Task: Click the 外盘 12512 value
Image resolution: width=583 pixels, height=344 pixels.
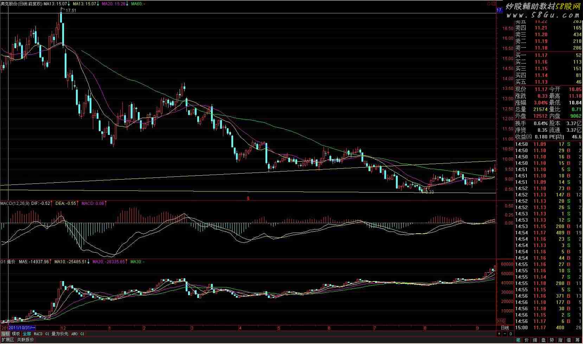Action: (x=540, y=116)
